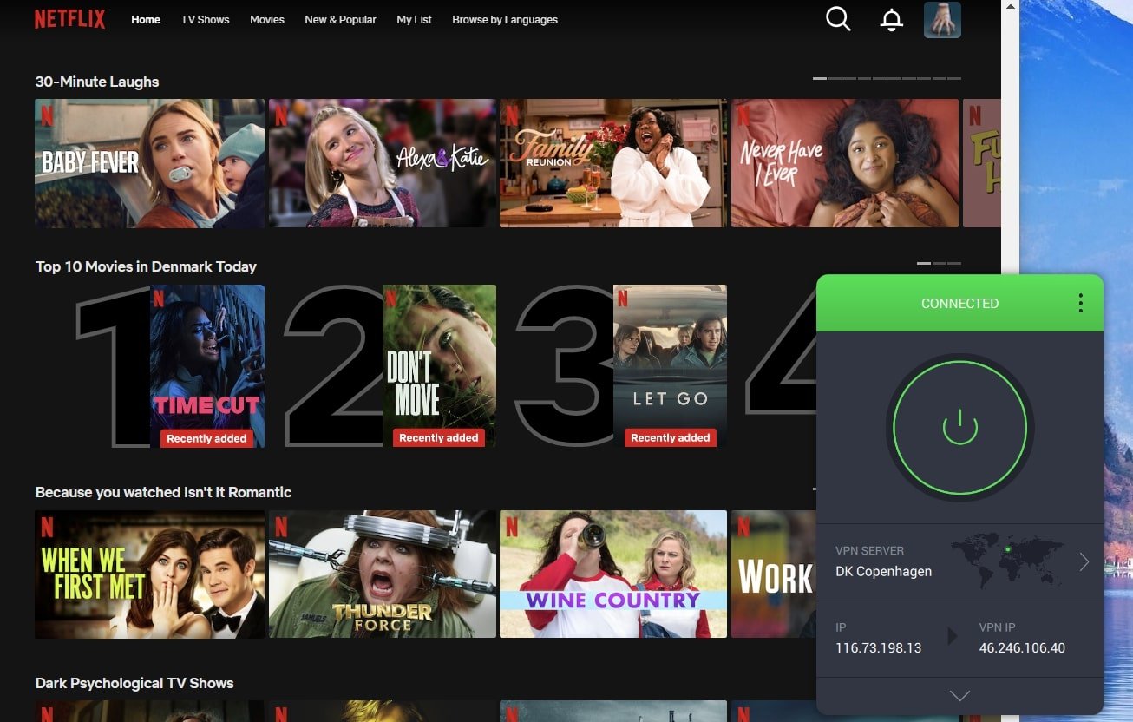Open the notifications bell
The height and width of the screenshot is (722, 1133).
[891, 20]
